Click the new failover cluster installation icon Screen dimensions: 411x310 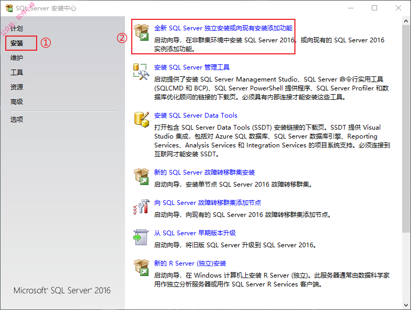(142, 176)
